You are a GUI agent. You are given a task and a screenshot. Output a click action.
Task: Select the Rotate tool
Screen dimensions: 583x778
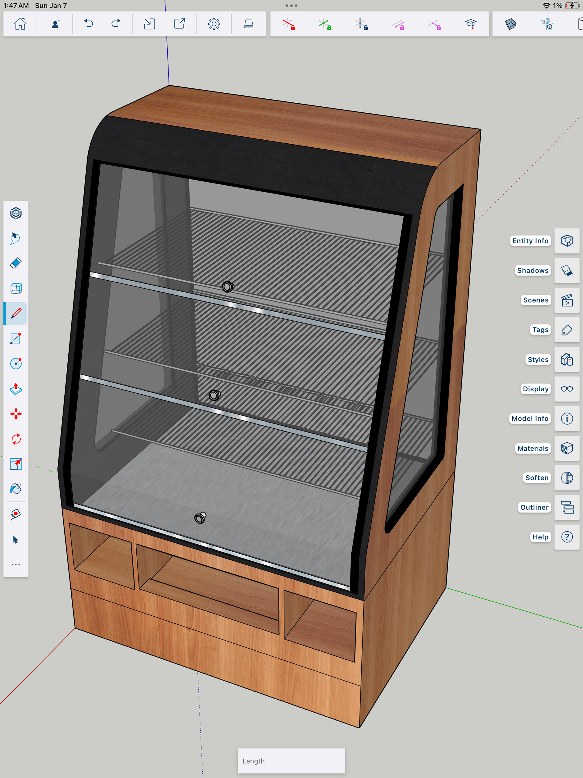click(x=16, y=439)
